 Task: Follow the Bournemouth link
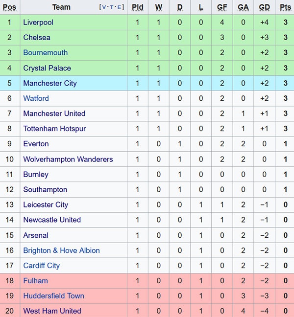coord(46,53)
